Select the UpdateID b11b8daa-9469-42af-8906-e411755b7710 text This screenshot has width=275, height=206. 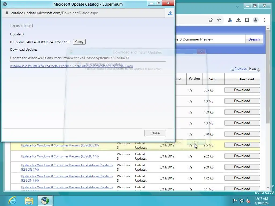click(x=40, y=42)
